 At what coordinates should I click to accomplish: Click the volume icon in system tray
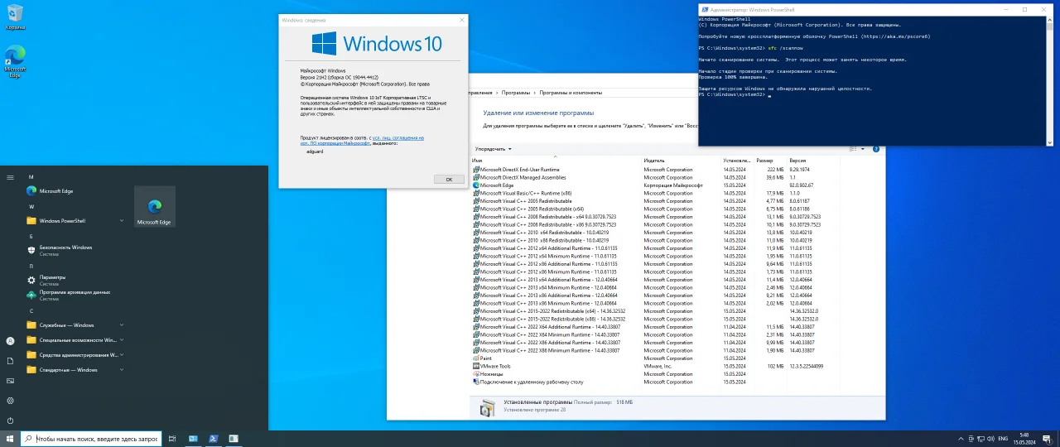[989, 439]
